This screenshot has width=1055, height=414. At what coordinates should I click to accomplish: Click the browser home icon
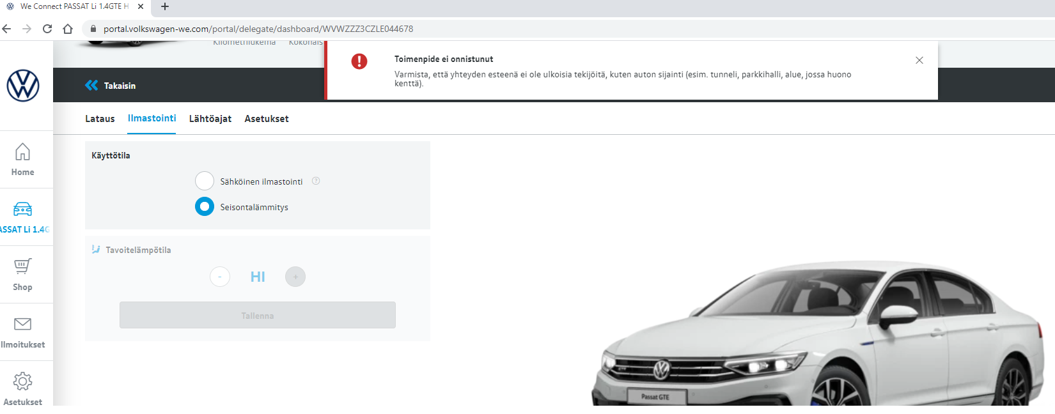click(x=68, y=29)
